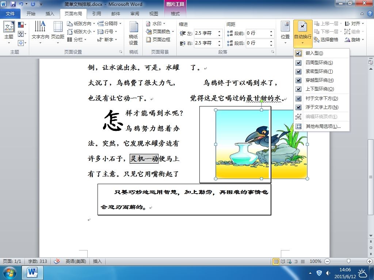Click spell check icon in status bar
Image resolution: width=374 pixels, height=280 pixels.
[x=57, y=261]
